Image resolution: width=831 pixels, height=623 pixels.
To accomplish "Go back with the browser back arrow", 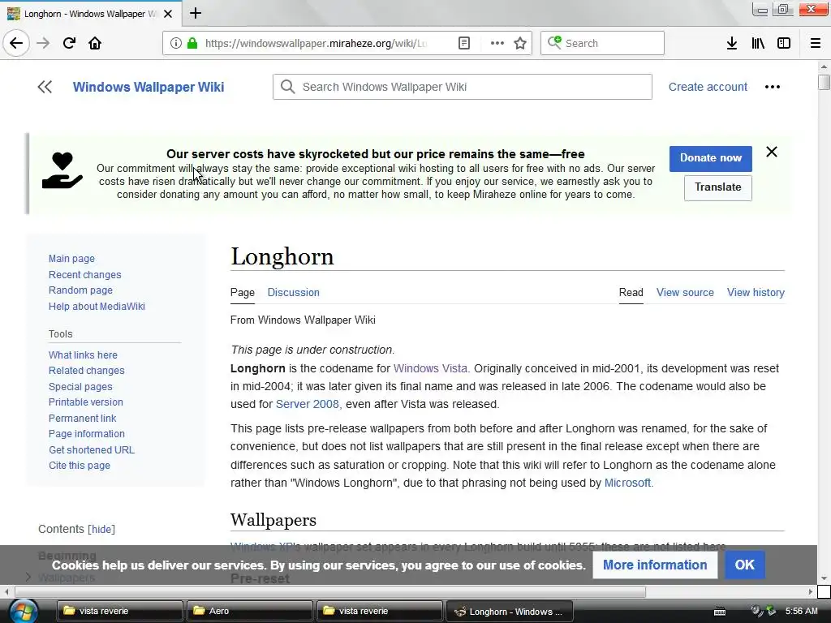I will pyautogui.click(x=16, y=43).
